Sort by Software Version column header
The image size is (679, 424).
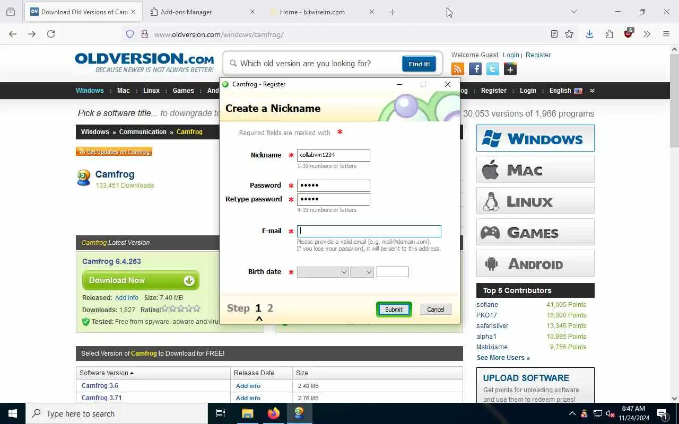107,373
